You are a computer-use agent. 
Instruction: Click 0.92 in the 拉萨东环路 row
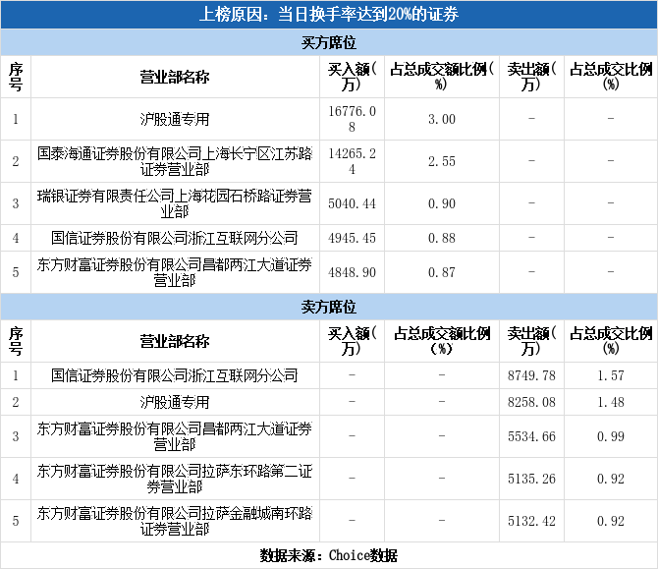click(611, 479)
